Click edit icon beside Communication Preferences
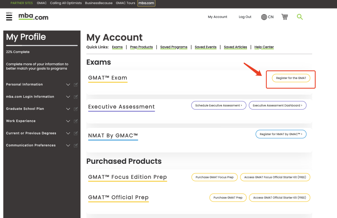Viewport: 337px width, 218px height. pos(76,145)
